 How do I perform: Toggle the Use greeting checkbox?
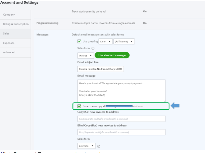(79, 41)
